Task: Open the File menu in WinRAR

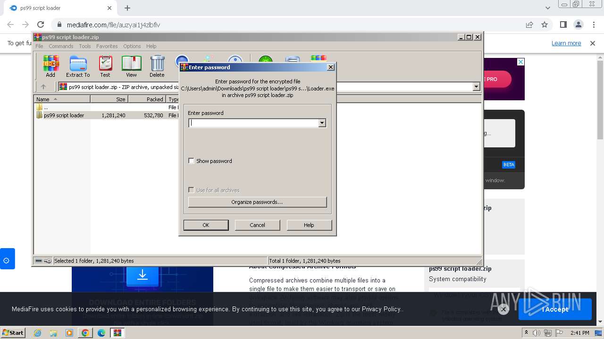Action: [39, 46]
